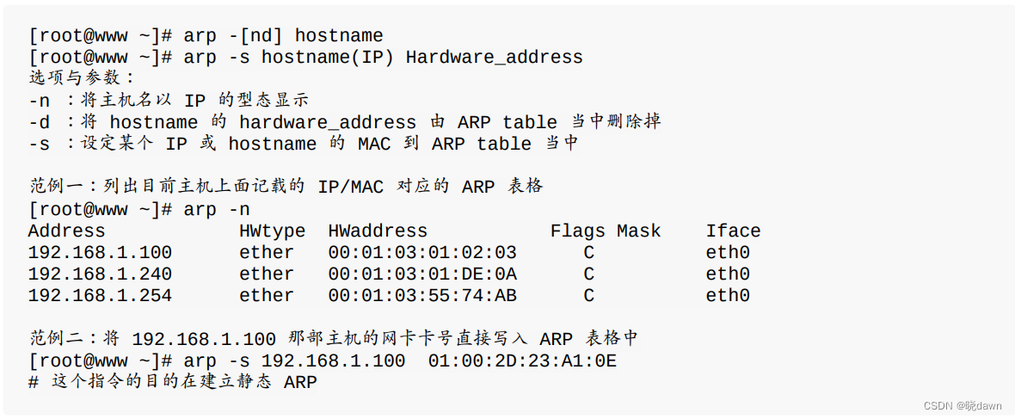Click the -d option description line
This screenshot has width=1015, height=419.
(x=344, y=122)
